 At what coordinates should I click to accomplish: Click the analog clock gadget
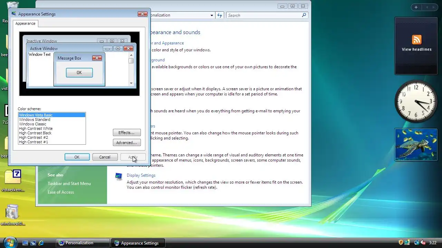[416, 101]
